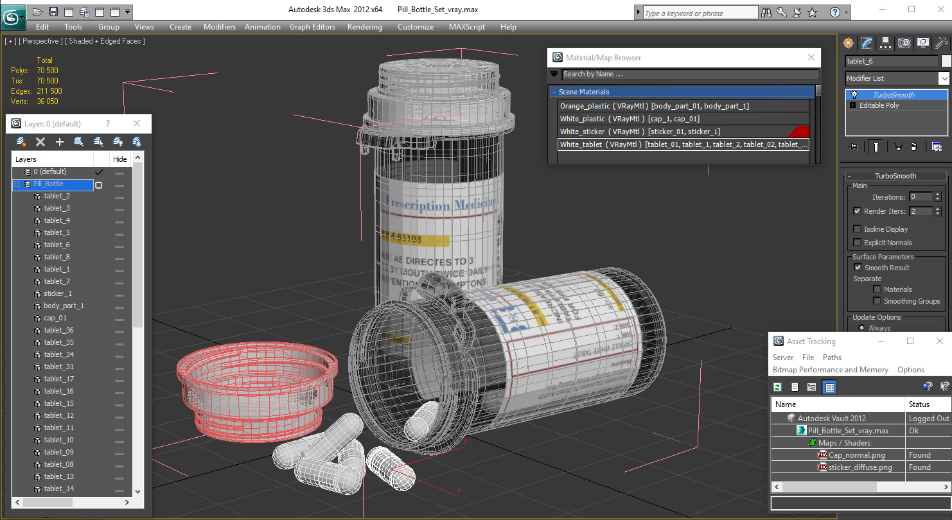Collapse the Pill_Bottle layer tree
The height and width of the screenshot is (520, 952).
click(x=17, y=184)
